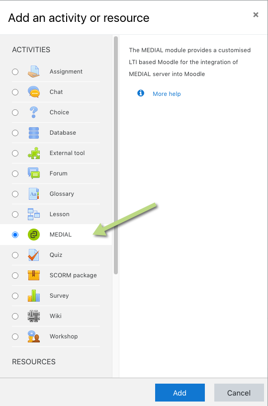This screenshot has width=268, height=406.
Task: Click the ACTIVITIES section heading
Action: click(x=31, y=50)
